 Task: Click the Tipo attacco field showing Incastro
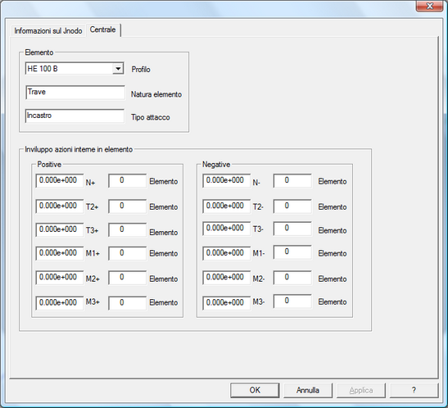pyautogui.click(x=75, y=116)
